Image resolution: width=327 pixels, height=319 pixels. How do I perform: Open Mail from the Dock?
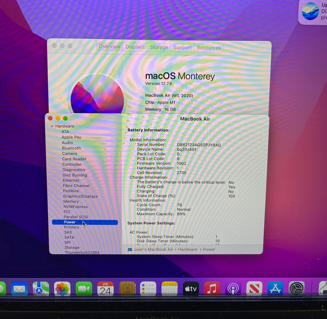19,288
